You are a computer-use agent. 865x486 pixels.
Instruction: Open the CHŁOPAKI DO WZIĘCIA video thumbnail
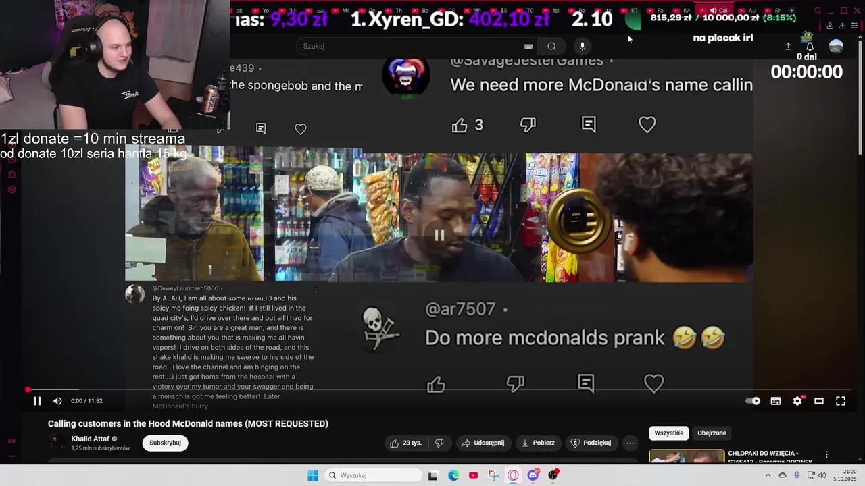pos(687,456)
